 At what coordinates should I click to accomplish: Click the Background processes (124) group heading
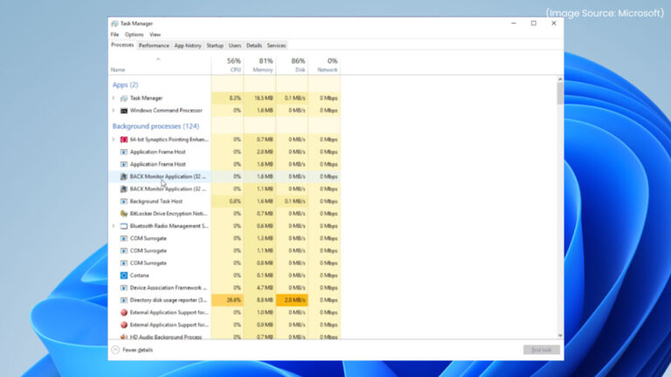(x=156, y=127)
